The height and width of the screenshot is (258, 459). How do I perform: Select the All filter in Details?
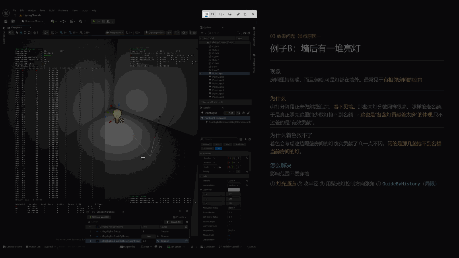219,148
